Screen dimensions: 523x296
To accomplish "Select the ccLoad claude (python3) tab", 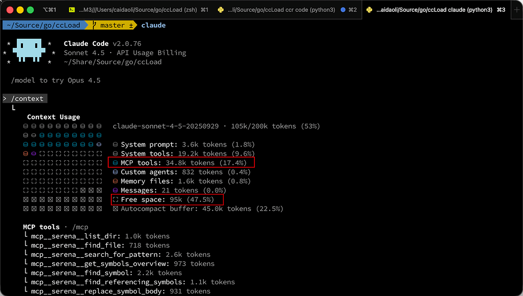I will (436, 10).
